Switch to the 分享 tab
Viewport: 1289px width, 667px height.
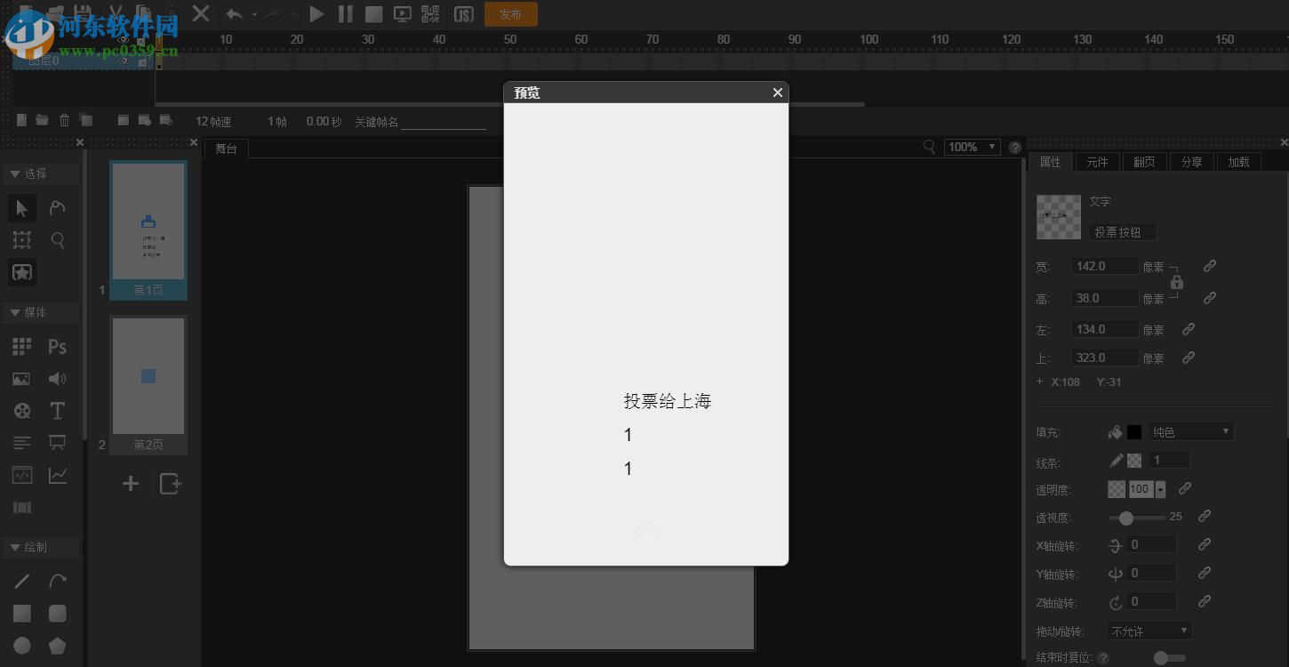(1191, 161)
